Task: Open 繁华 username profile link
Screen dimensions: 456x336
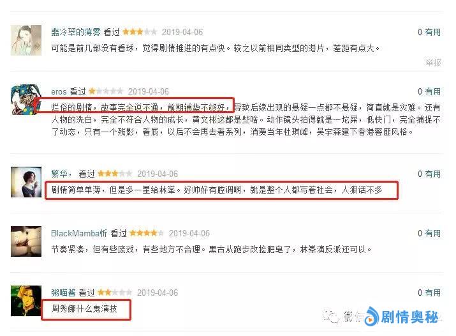Action: (61, 174)
